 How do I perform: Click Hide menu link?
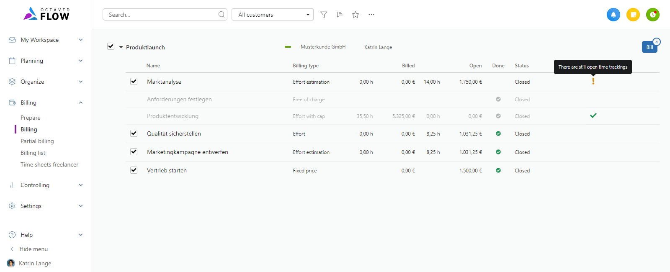pos(33,249)
